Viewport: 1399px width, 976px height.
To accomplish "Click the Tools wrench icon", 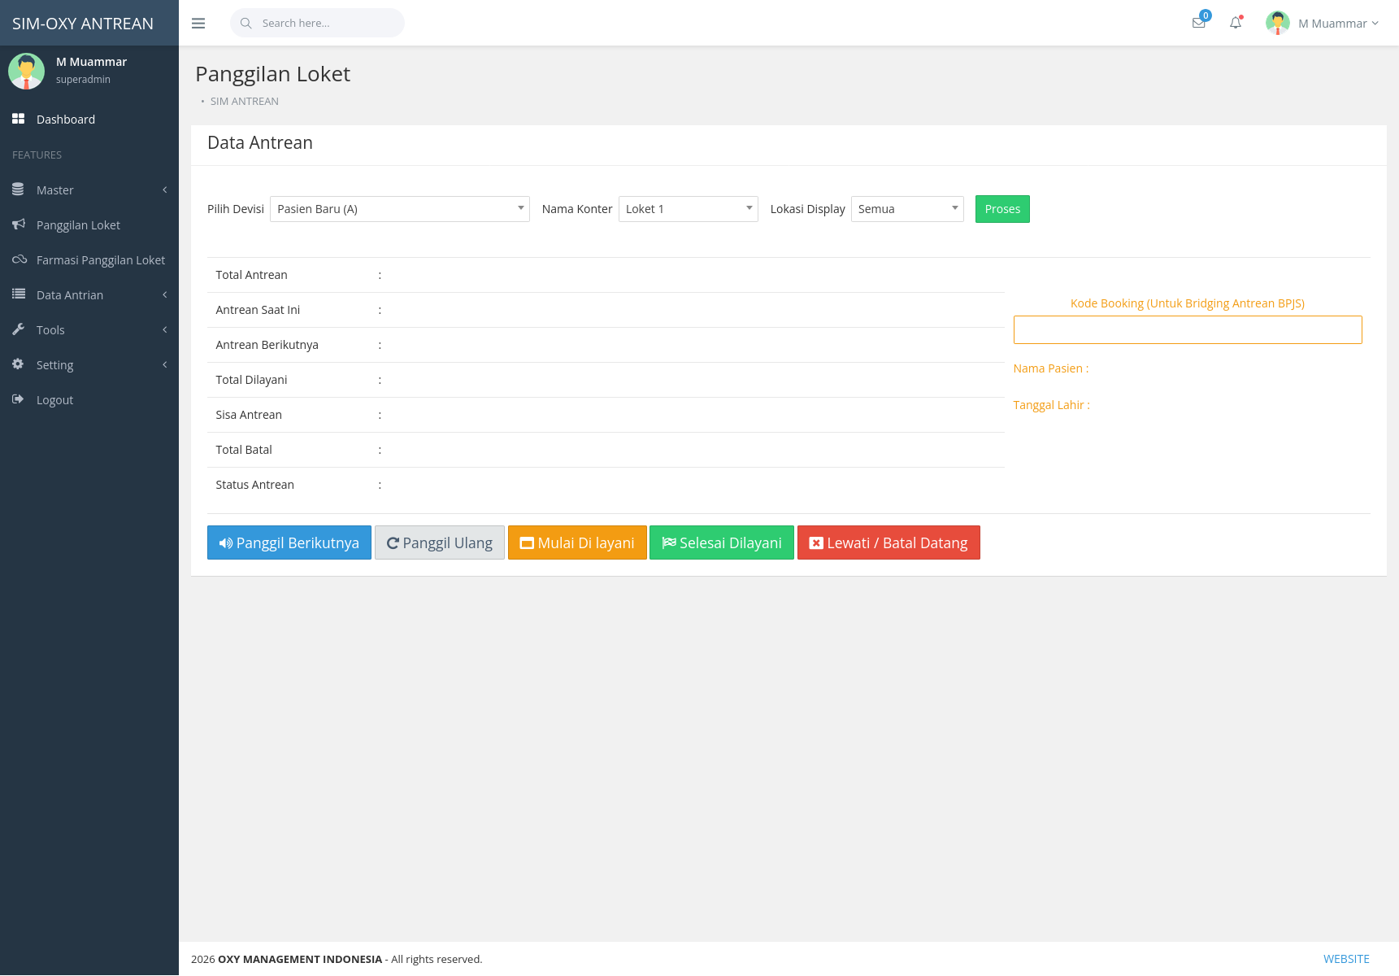I will (18, 329).
